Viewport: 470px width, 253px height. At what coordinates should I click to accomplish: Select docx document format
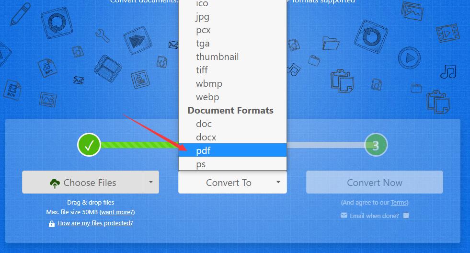click(x=232, y=137)
